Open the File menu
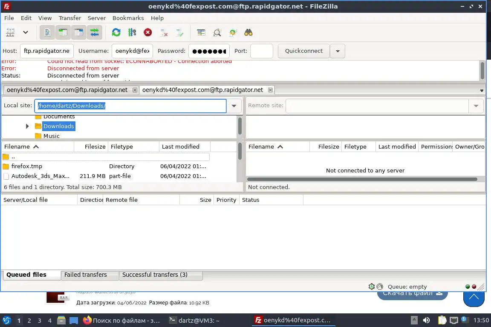Viewport: 491px width, 327px height. pos(9,18)
